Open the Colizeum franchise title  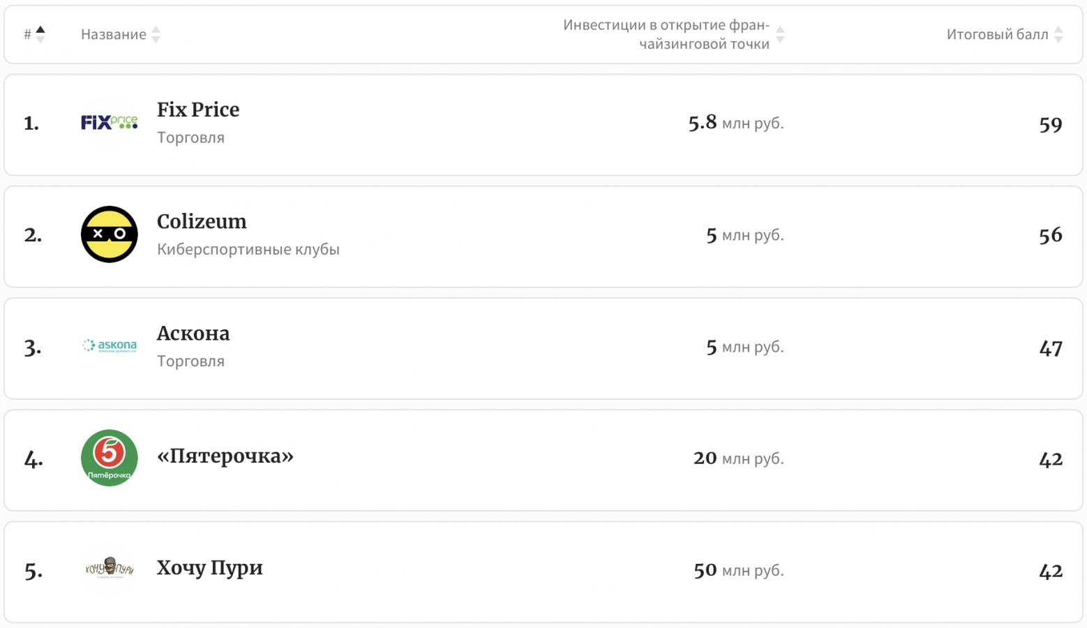click(202, 221)
